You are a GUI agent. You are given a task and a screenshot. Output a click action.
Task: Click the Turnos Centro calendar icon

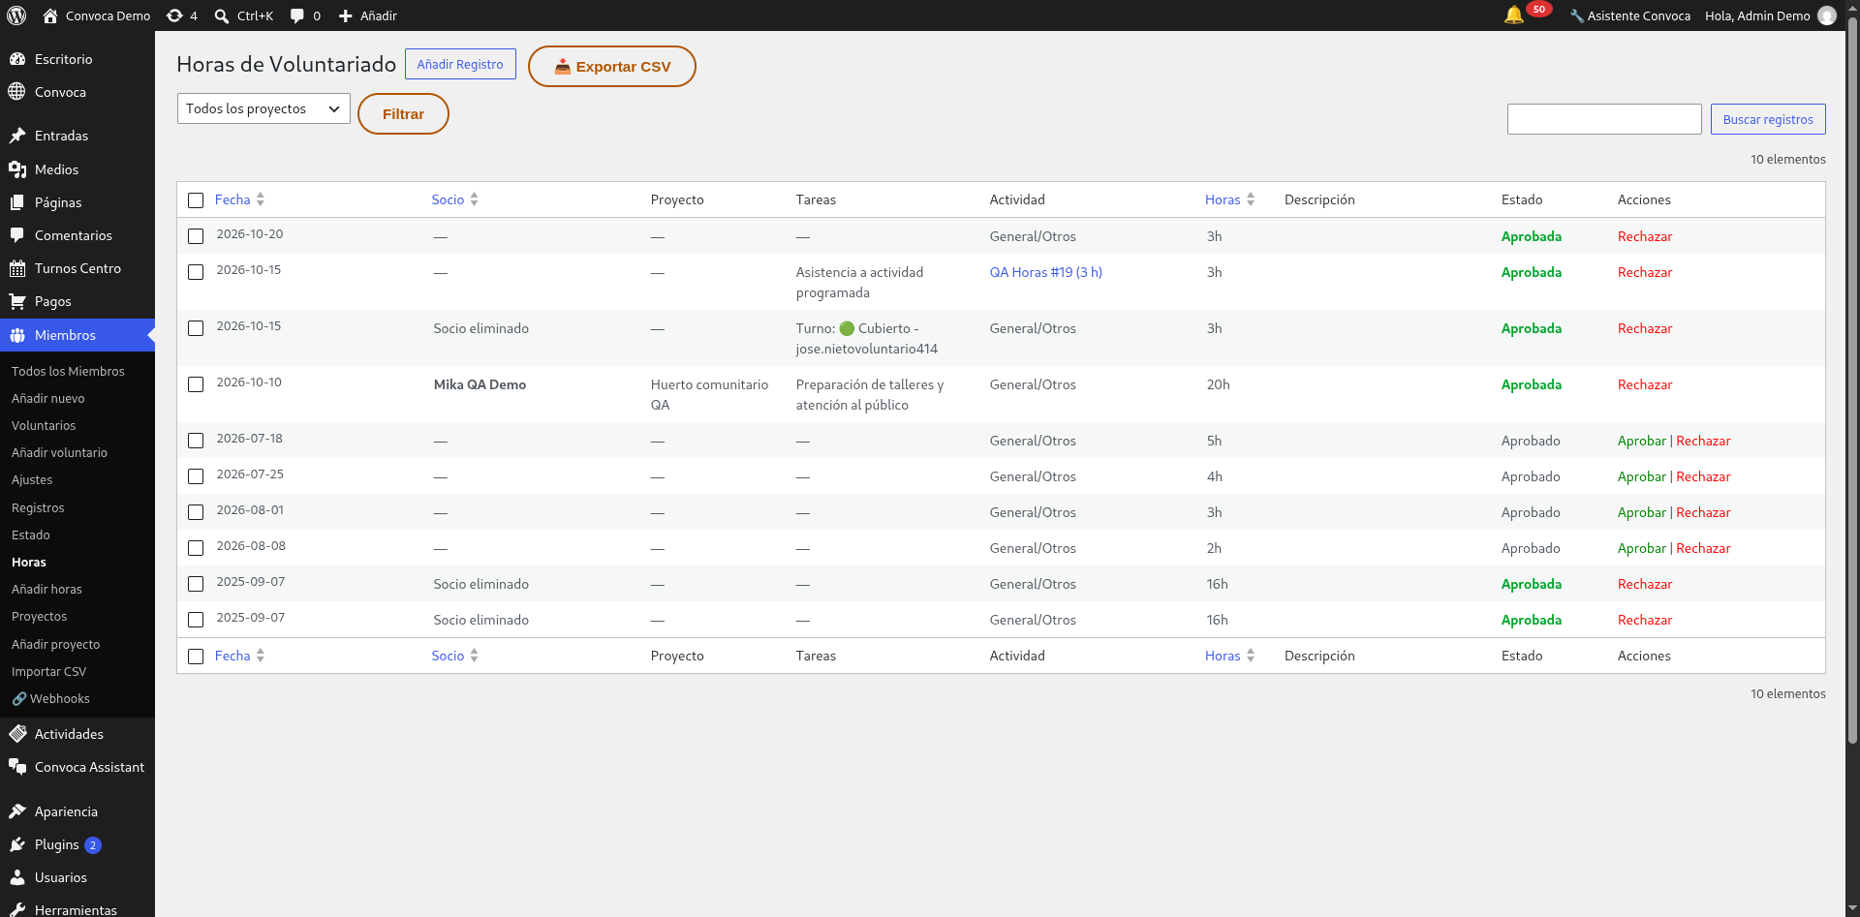pyautogui.click(x=17, y=268)
